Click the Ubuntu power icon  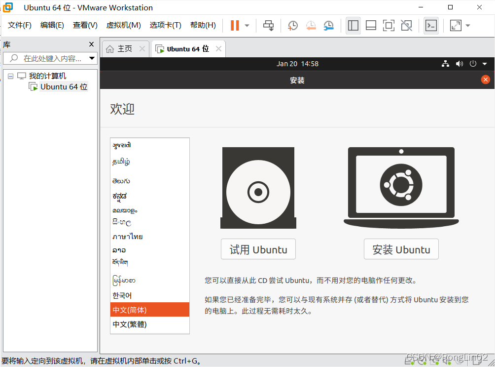[473, 64]
